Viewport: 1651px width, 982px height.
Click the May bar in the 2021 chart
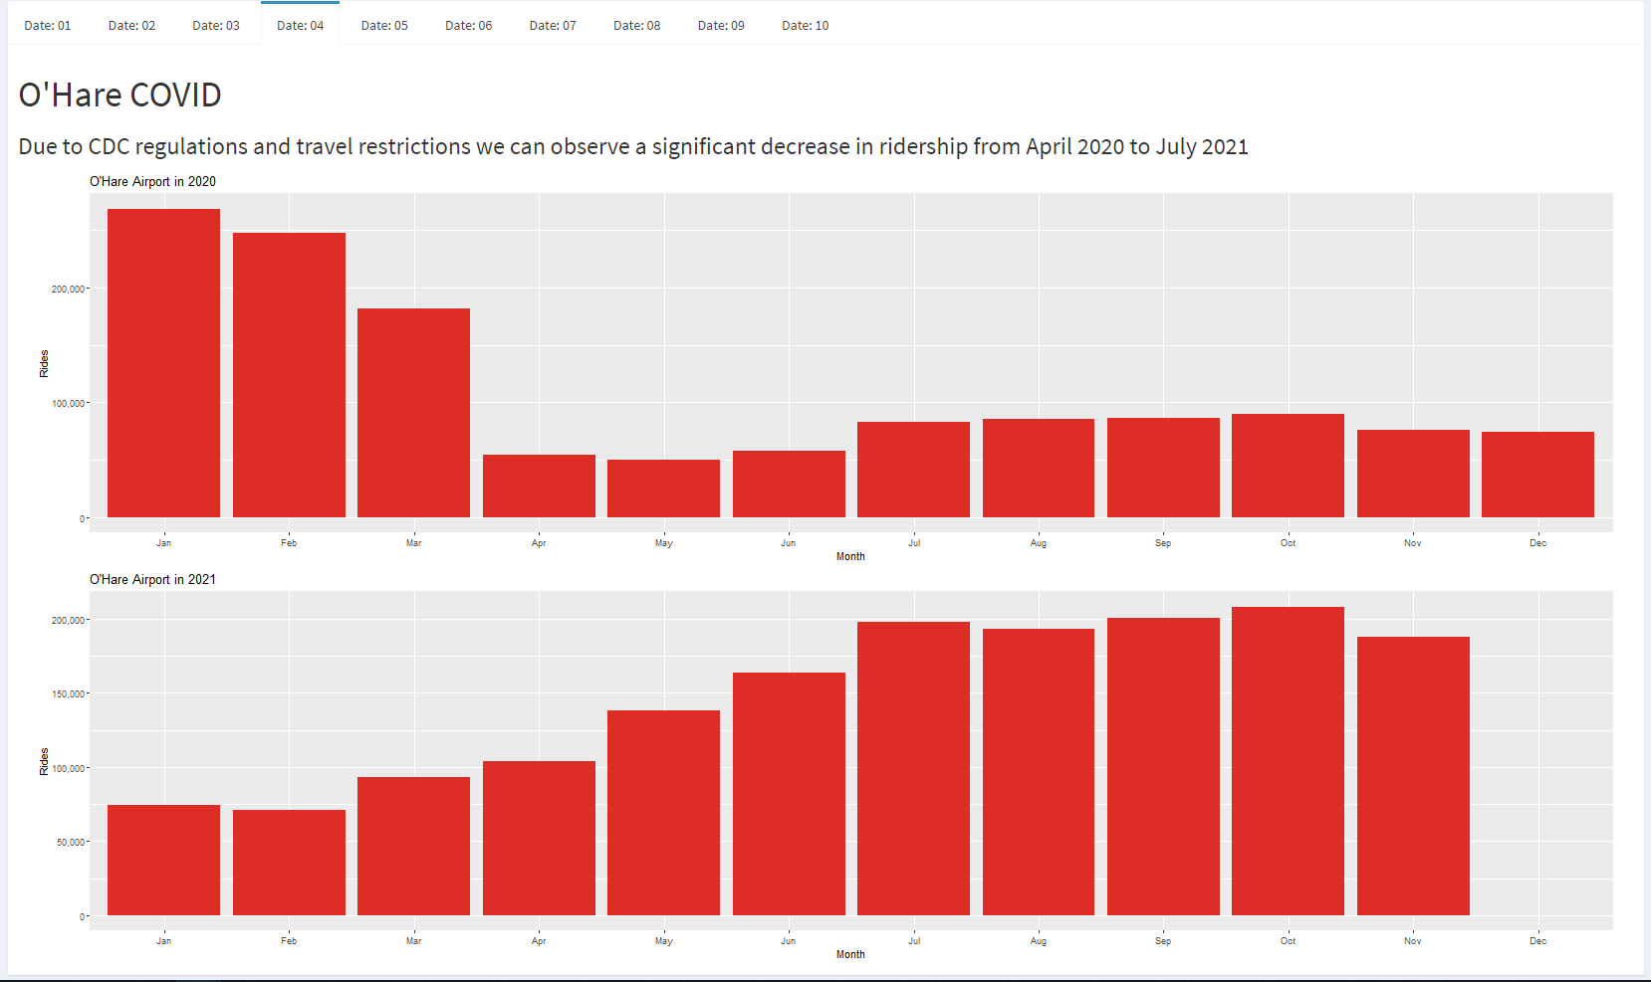[663, 813]
